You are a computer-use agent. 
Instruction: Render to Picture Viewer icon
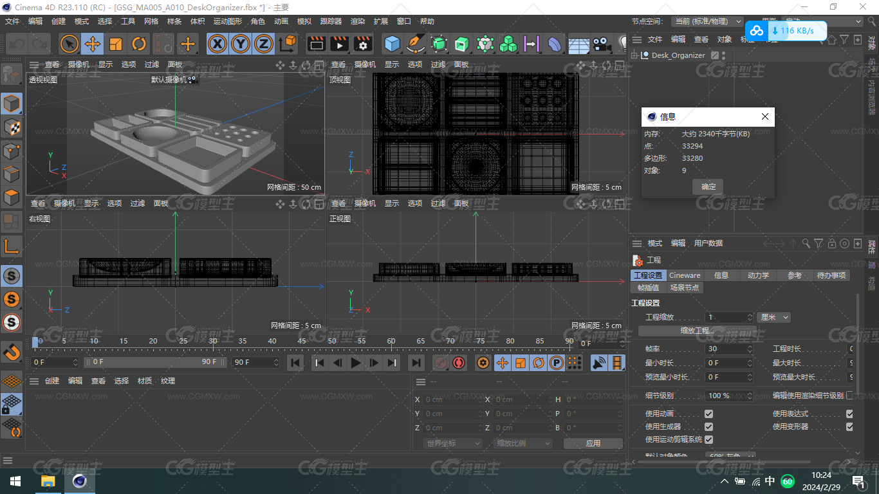pyautogui.click(x=339, y=44)
